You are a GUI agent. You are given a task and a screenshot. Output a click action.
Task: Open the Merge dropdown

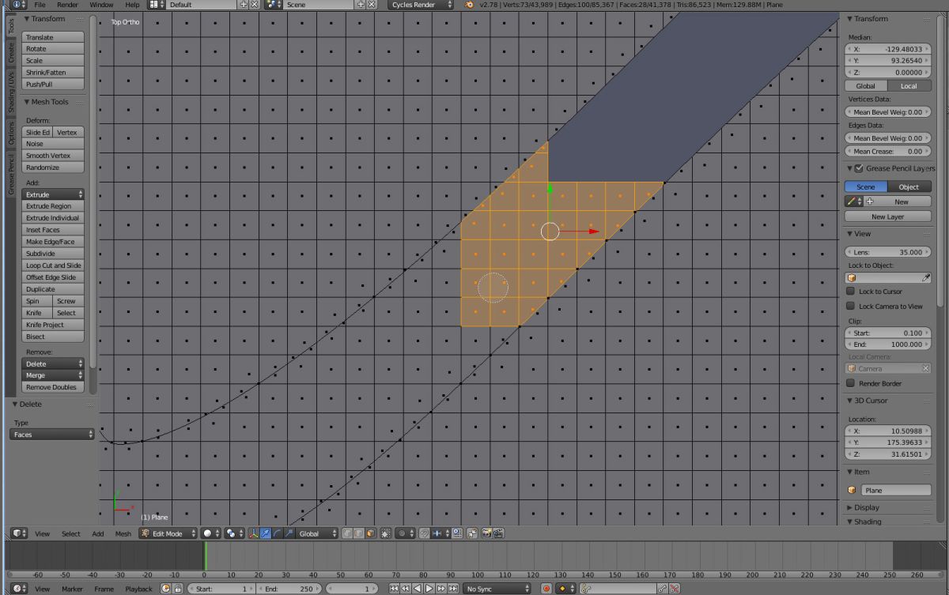point(53,375)
